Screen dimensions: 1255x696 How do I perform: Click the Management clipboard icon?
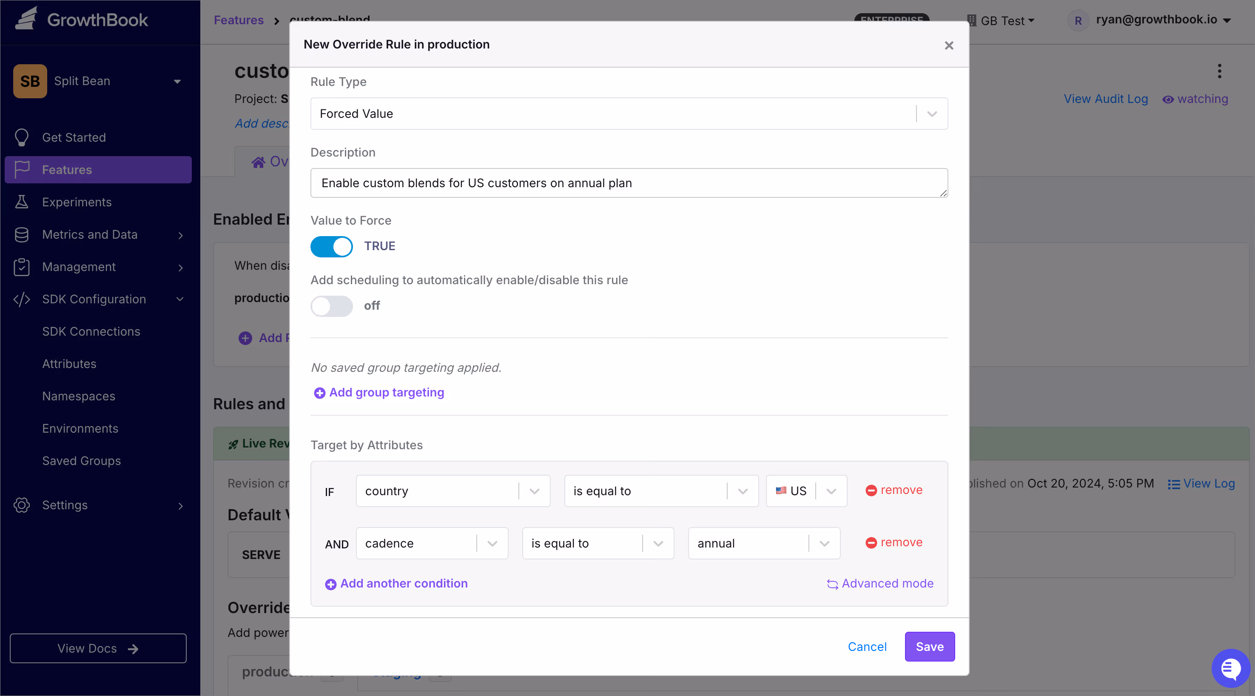click(22, 267)
